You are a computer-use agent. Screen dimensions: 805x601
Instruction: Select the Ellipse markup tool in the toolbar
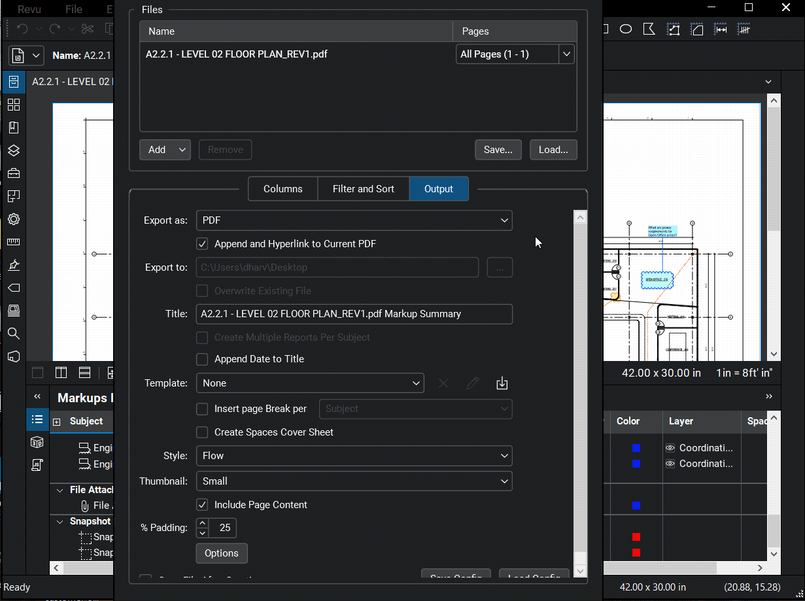pos(626,29)
